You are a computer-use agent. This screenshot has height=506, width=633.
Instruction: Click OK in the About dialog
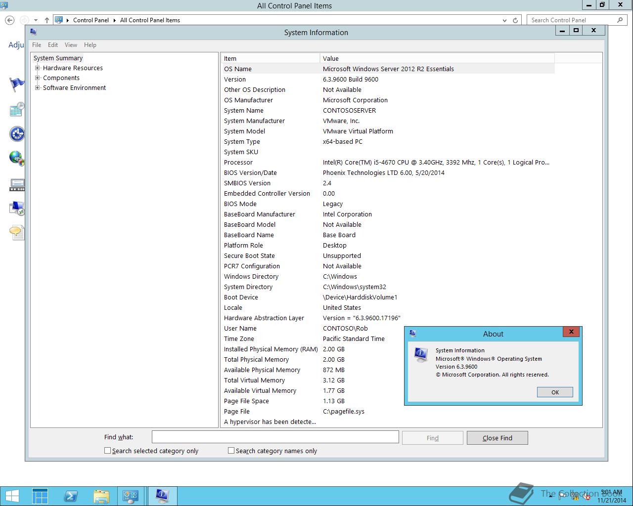tap(555, 392)
